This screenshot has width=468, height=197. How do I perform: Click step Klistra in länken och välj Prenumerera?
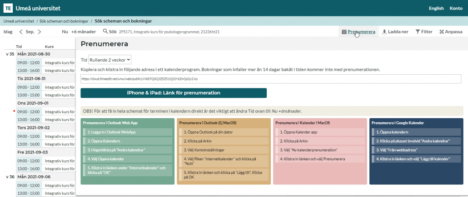click(x=320, y=159)
